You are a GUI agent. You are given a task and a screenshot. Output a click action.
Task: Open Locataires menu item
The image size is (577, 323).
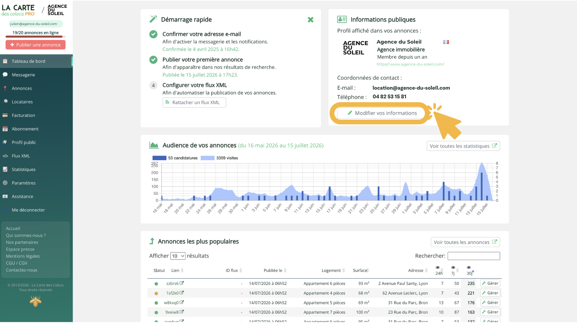click(x=36, y=102)
